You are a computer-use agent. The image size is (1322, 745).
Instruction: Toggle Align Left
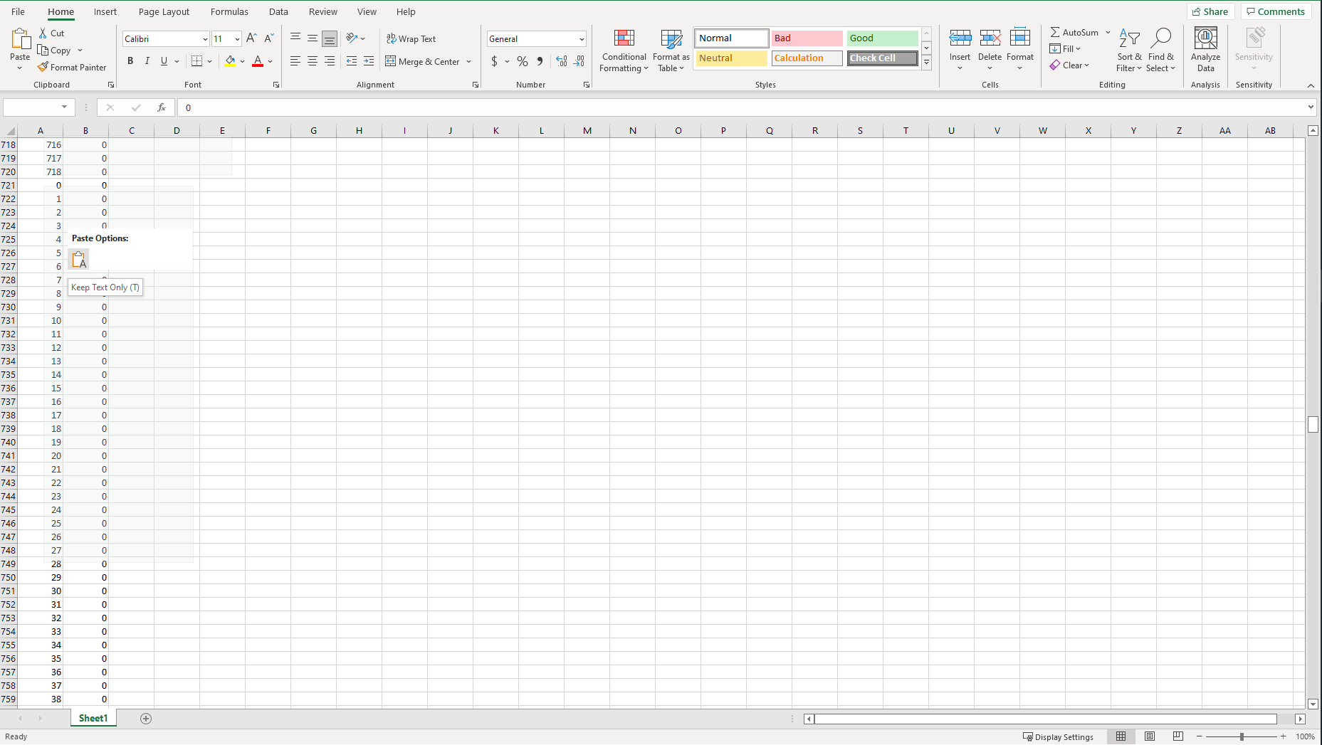[x=295, y=61]
